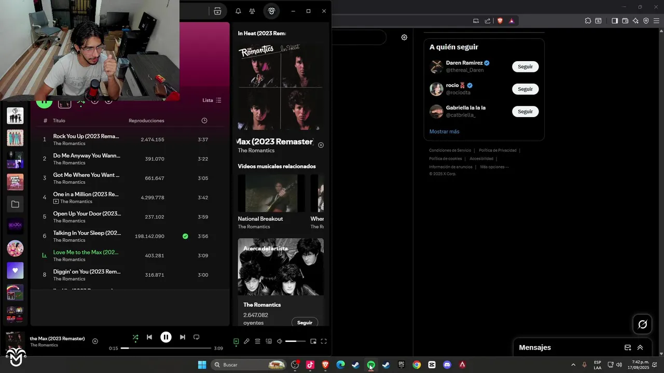This screenshot has width=664, height=373.
Task: Open Brave main hamburger menu
Action: tap(656, 21)
